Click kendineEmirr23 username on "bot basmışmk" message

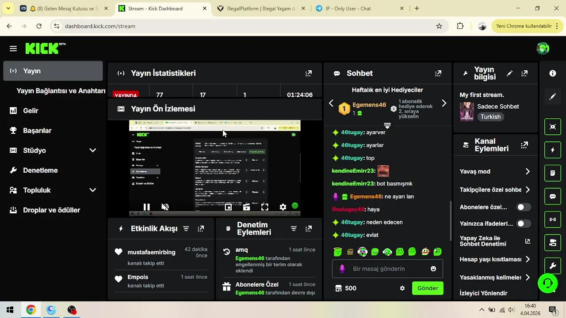tap(353, 183)
